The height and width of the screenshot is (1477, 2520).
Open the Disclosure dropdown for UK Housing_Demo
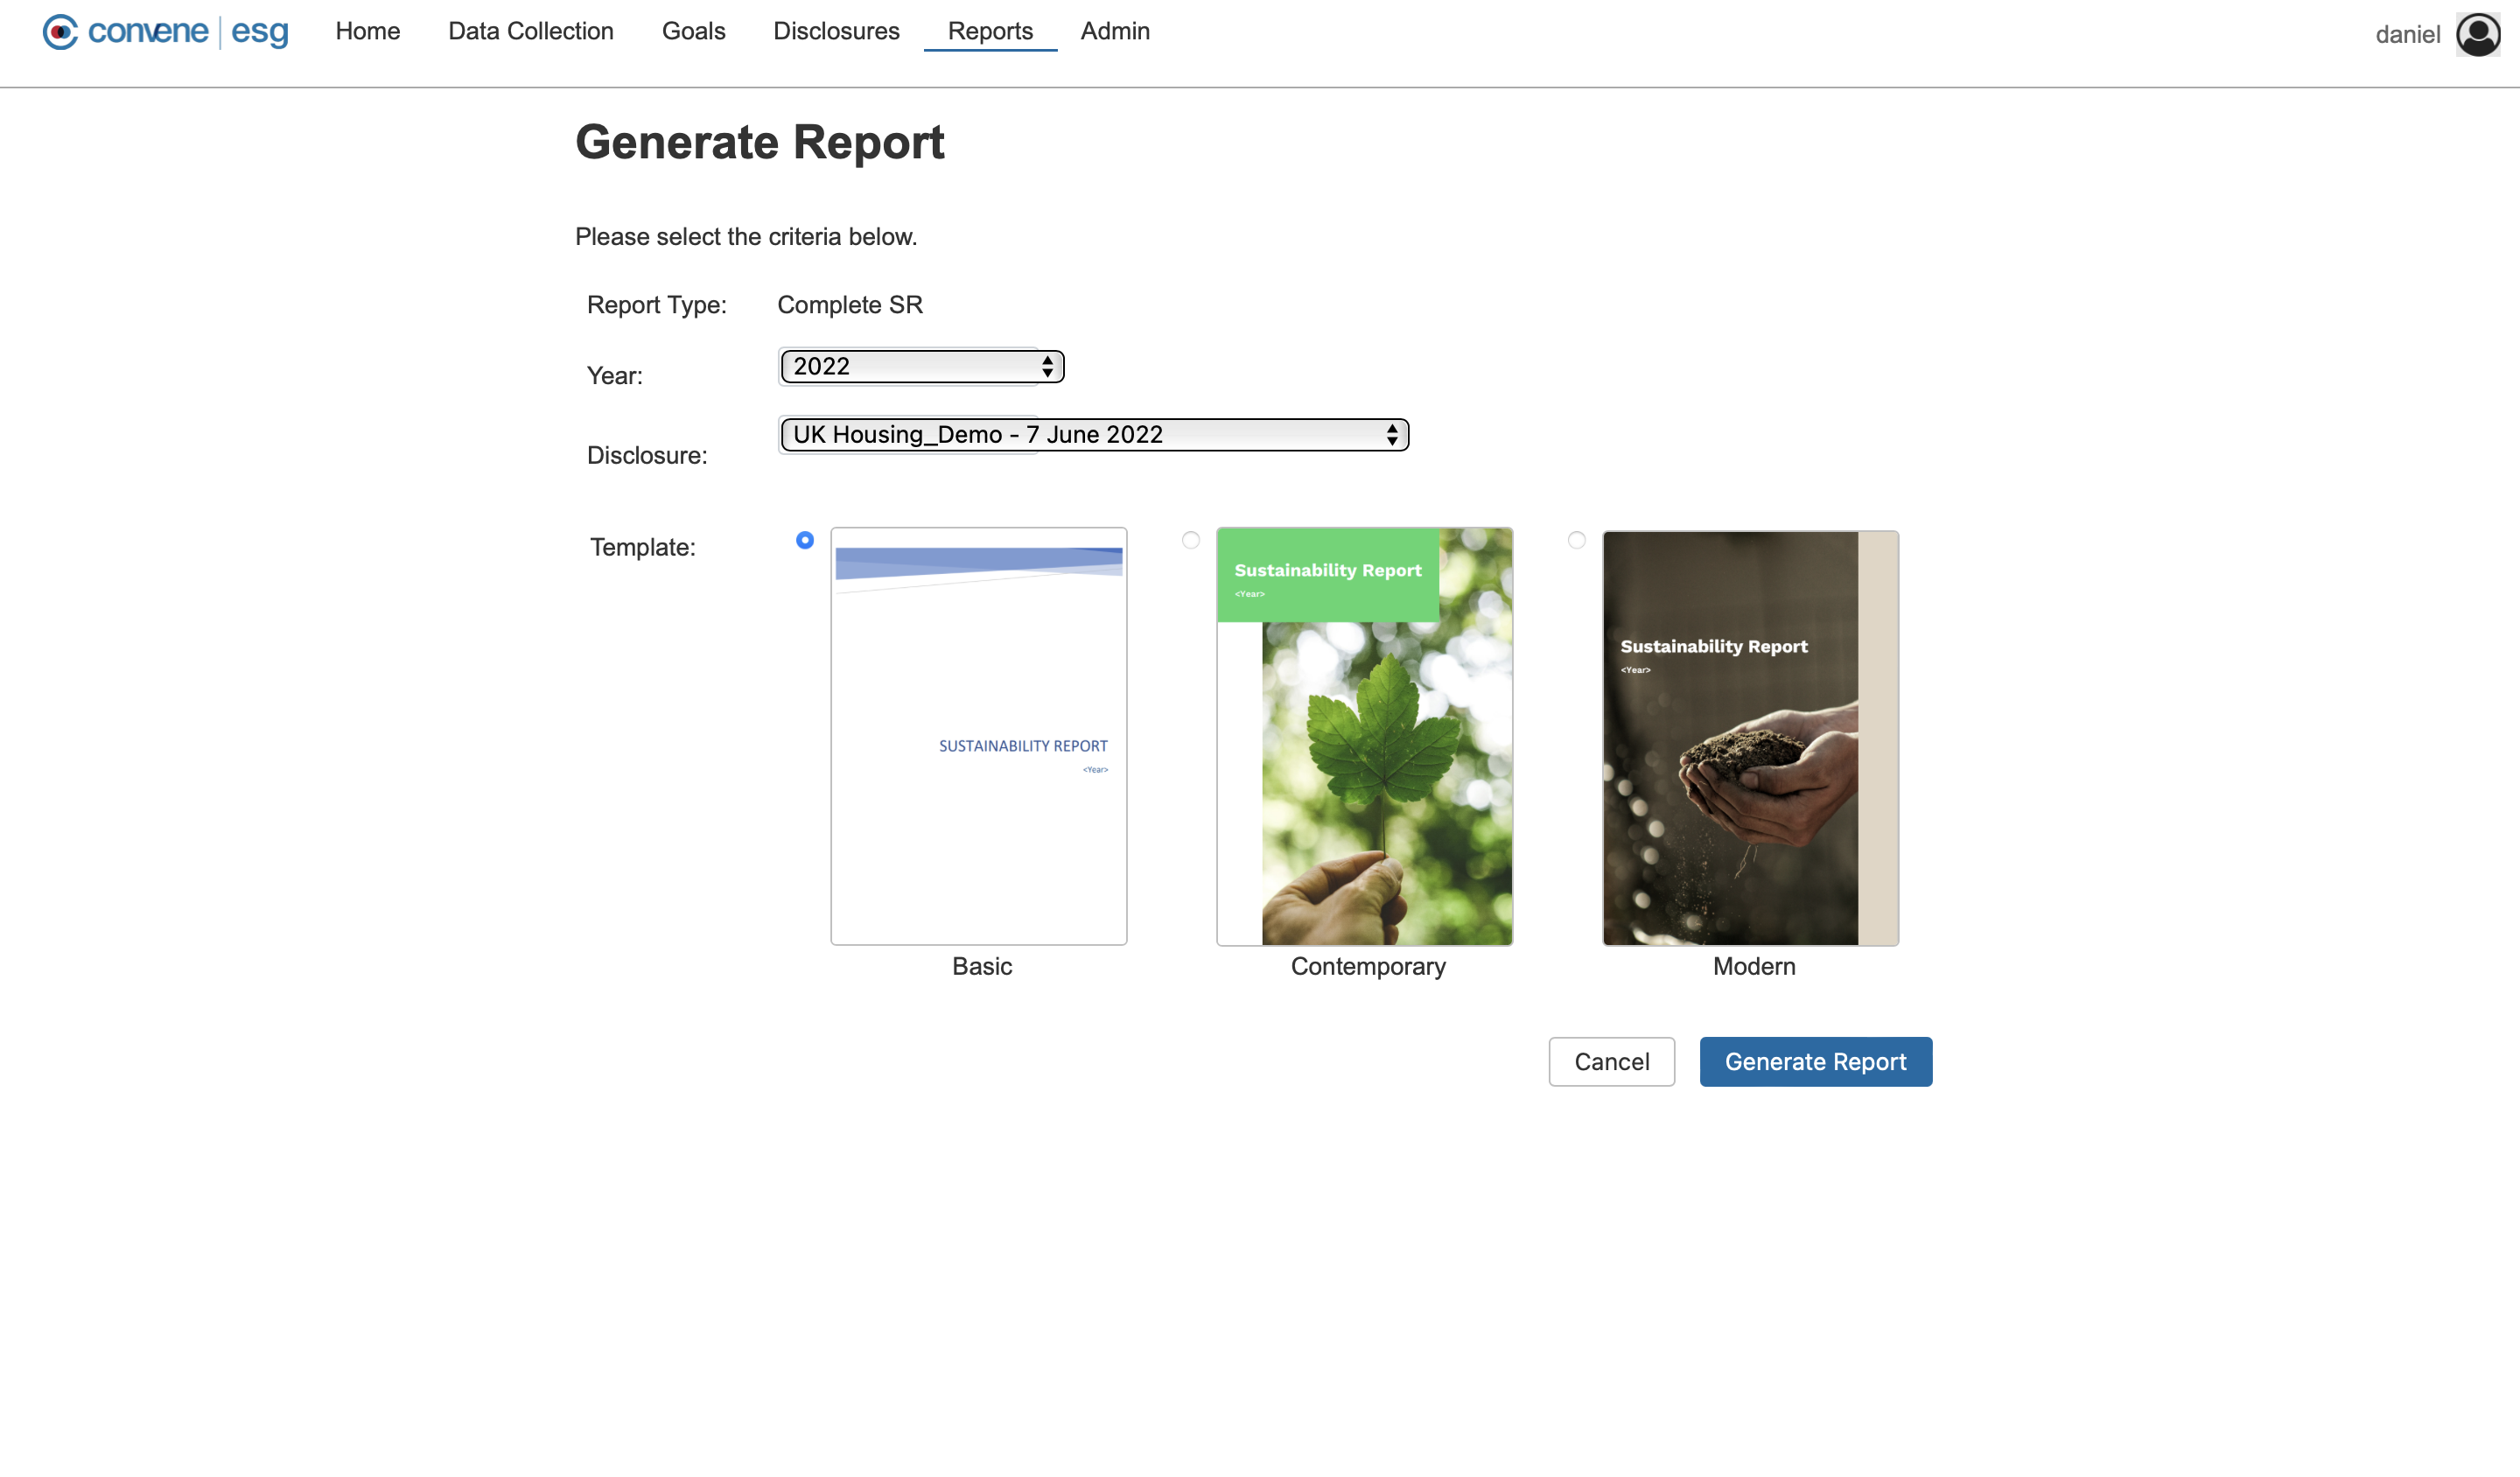coord(1090,434)
